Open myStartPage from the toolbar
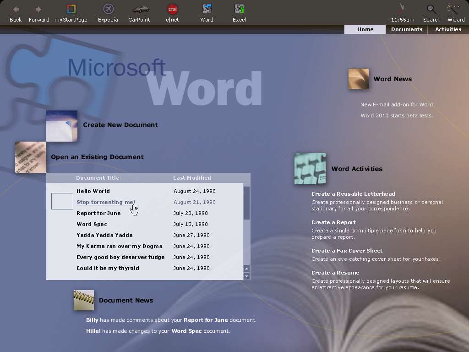Viewport: 469px width, 352px height. 71,9
